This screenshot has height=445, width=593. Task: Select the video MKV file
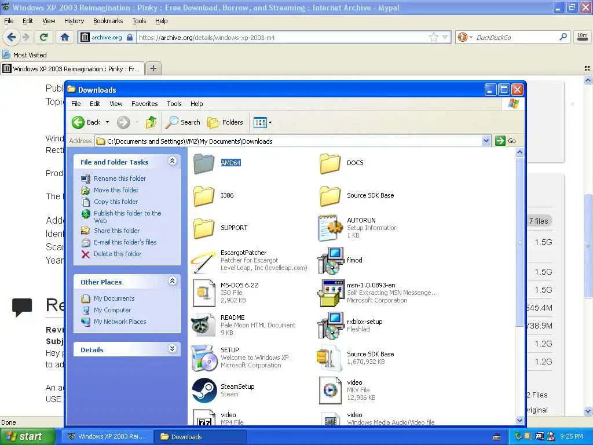point(347,390)
